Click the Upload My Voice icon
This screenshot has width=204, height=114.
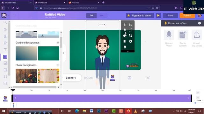[197, 35]
